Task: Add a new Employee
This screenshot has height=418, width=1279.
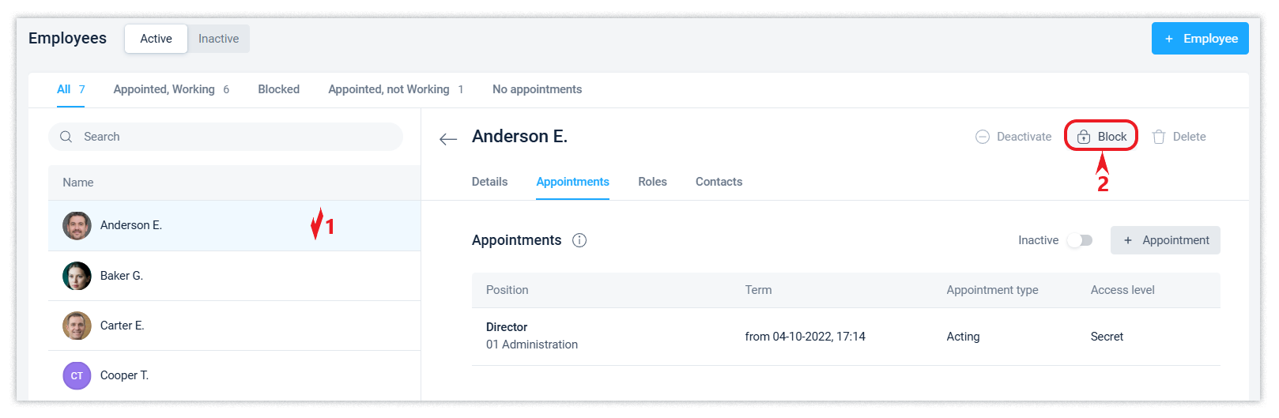Action: click(1199, 39)
